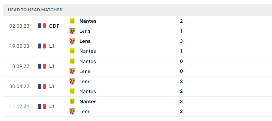272x121 pixels.
Task: Click Lens crest in 02.03.23 match
Action: click(x=72, y=31)
